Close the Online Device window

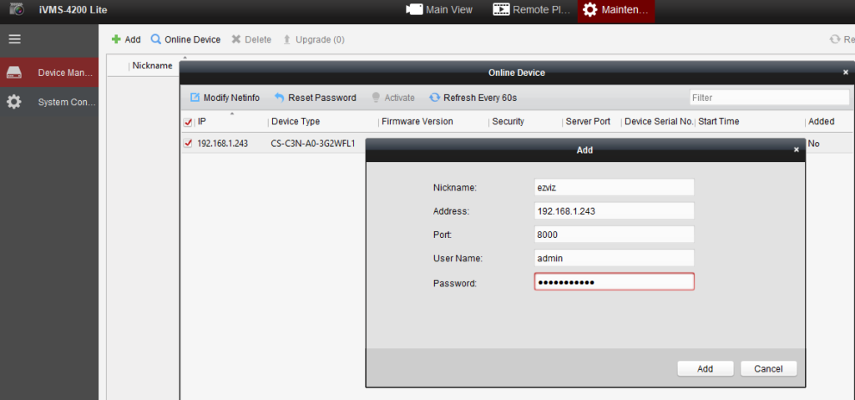click(x=846, y=72)
